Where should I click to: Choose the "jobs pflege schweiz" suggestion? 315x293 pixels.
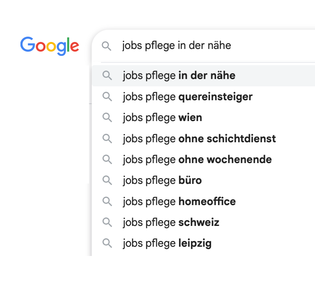[x=171, y=222]
